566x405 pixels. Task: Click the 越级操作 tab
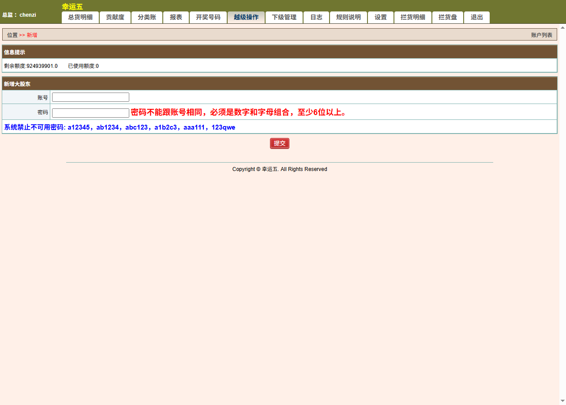(x=246, y=18)
